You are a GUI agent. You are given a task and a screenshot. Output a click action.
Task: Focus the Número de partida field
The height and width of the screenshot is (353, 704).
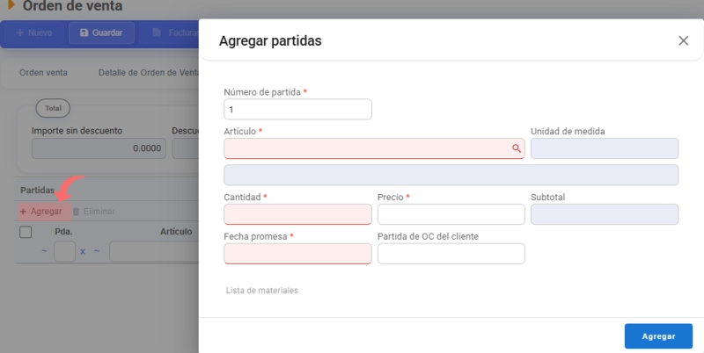297,109
